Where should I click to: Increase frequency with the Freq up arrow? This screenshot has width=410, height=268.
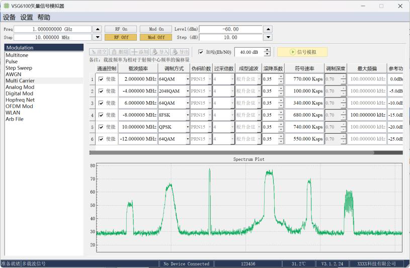[x=98, y=29]
